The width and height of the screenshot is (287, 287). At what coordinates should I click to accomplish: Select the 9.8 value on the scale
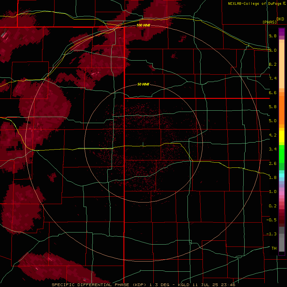tap(273, 36)
